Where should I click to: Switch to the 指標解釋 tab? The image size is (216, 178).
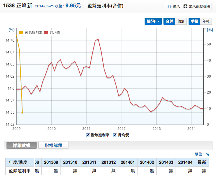(x=53, y=145)
